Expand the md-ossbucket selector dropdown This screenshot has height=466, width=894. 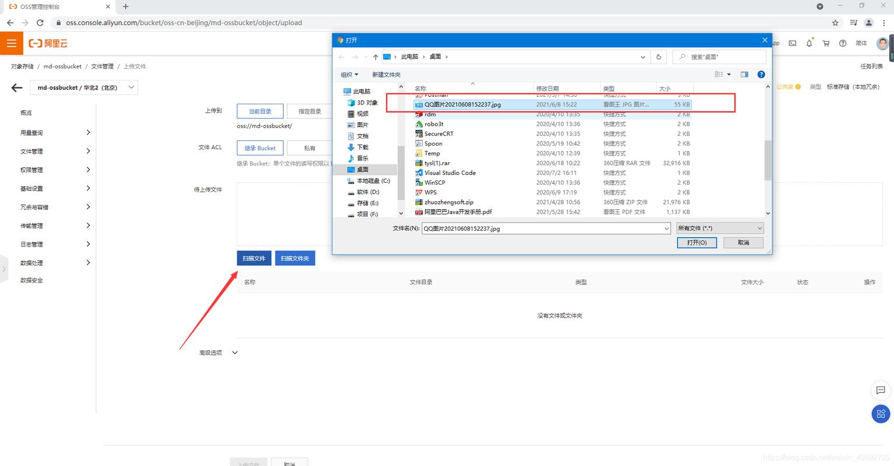(131, 87)
